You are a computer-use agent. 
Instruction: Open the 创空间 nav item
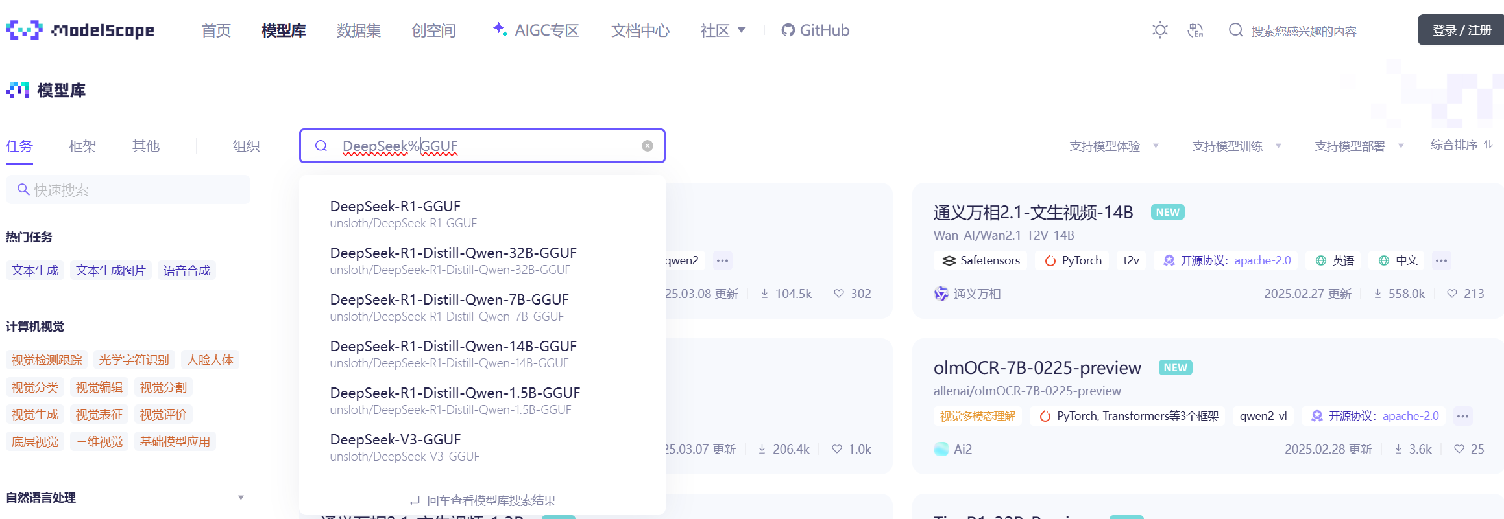433,30
